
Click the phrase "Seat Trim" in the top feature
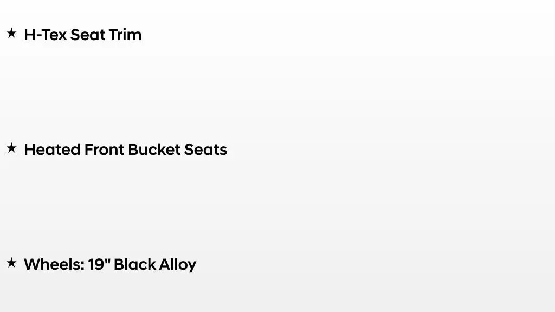pyautogui.click(x=106, y=35)
